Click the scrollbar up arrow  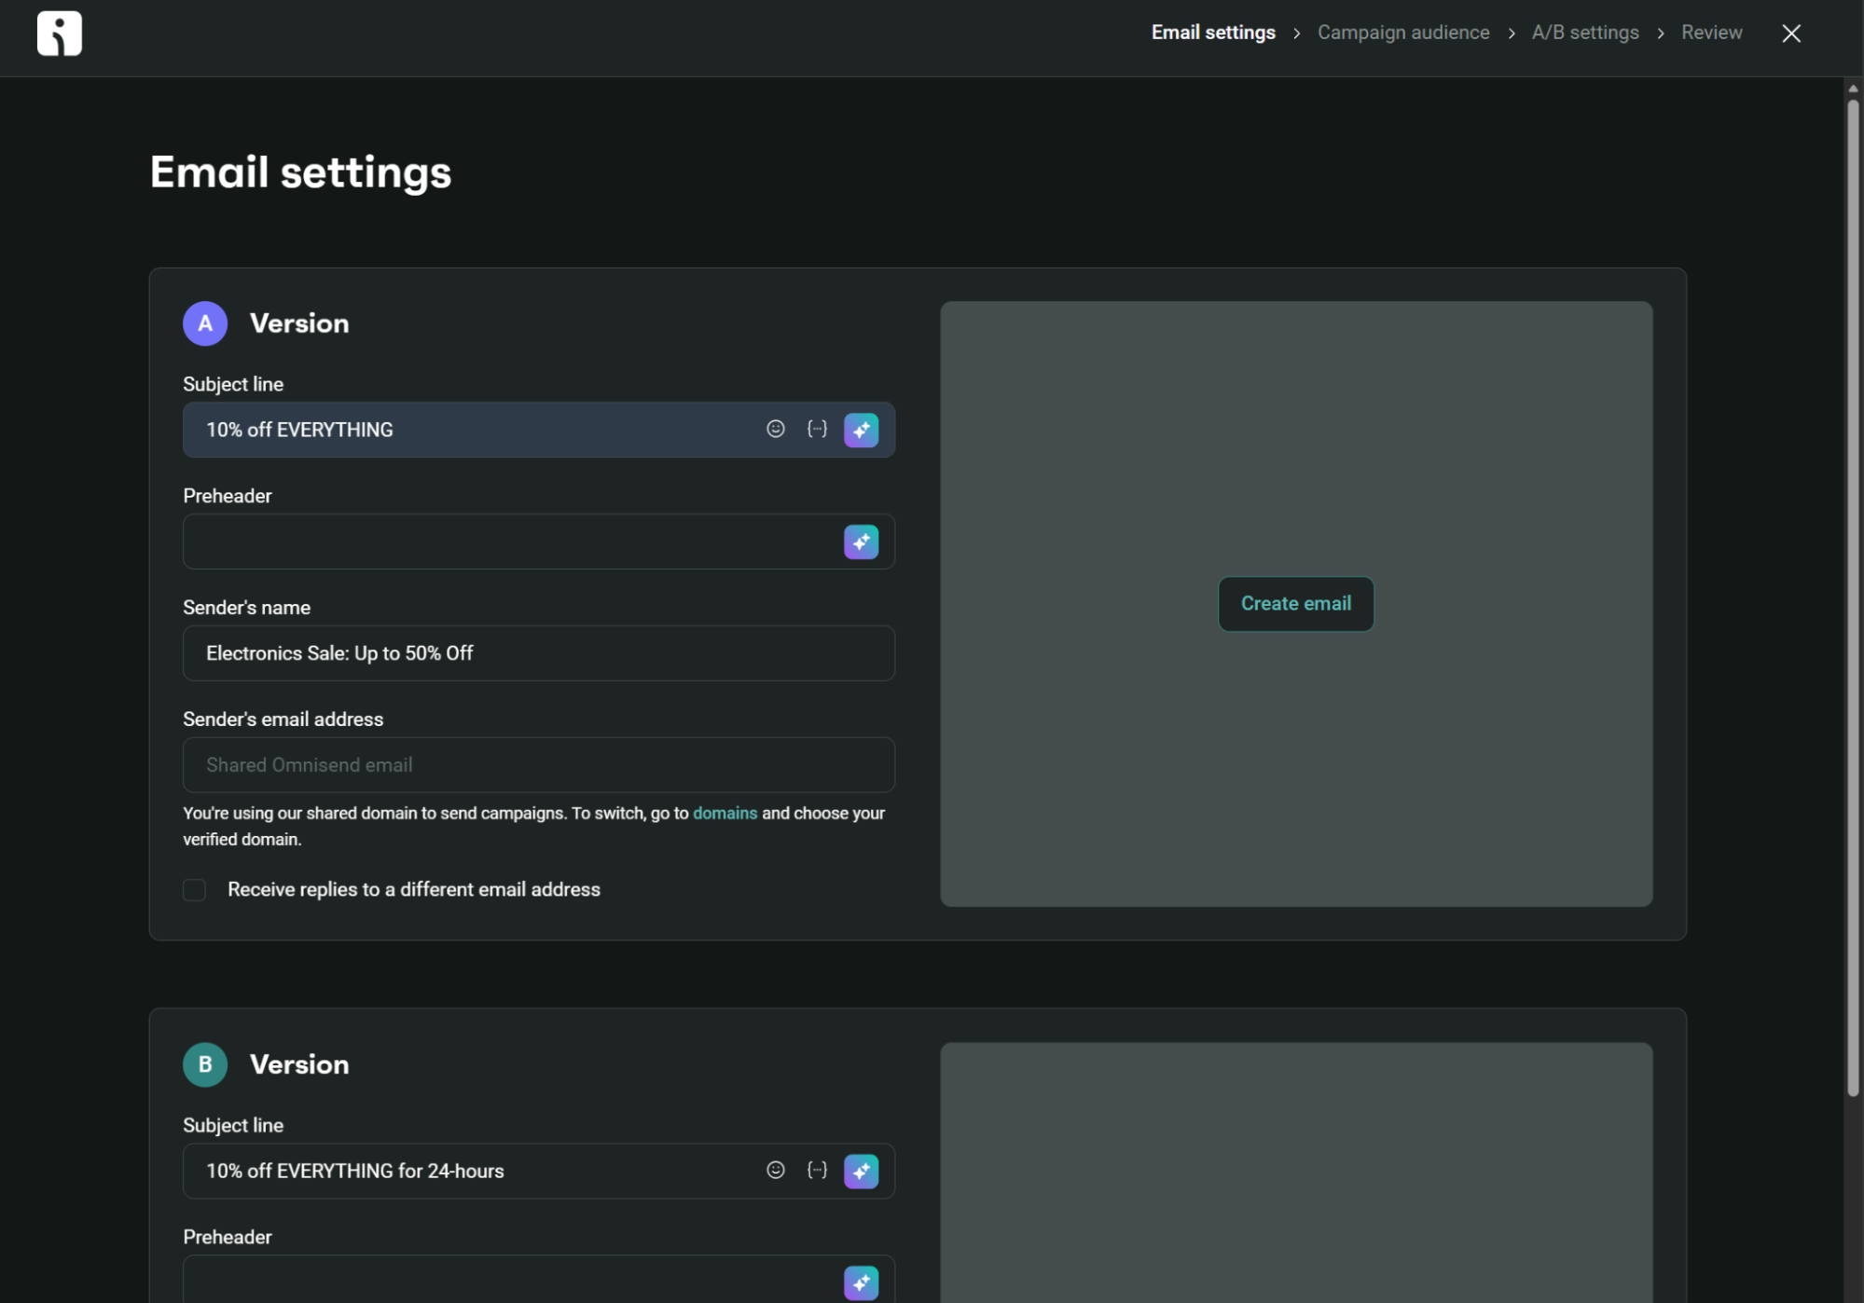pyautogui.click(x=1853, y=89)
